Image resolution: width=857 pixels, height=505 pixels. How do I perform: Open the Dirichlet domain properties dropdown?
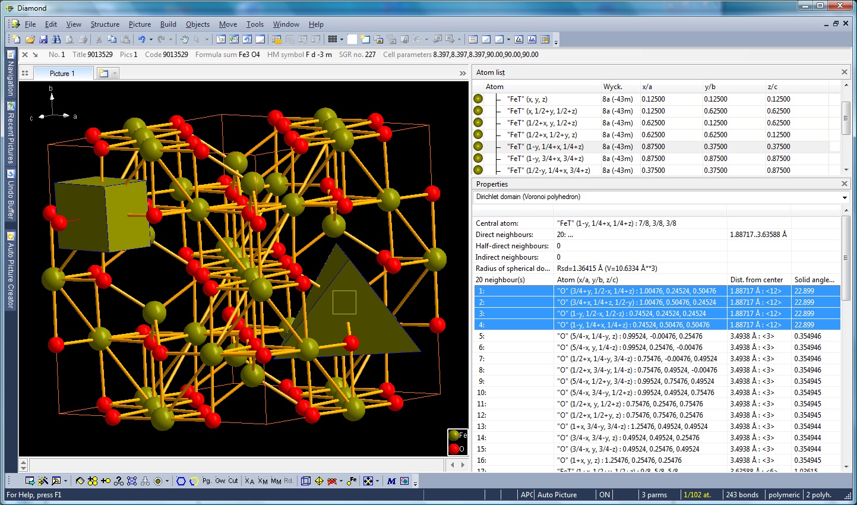click(x=844, y=197)
